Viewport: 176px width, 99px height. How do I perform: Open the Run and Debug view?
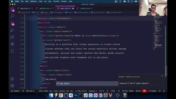[12, 30]
